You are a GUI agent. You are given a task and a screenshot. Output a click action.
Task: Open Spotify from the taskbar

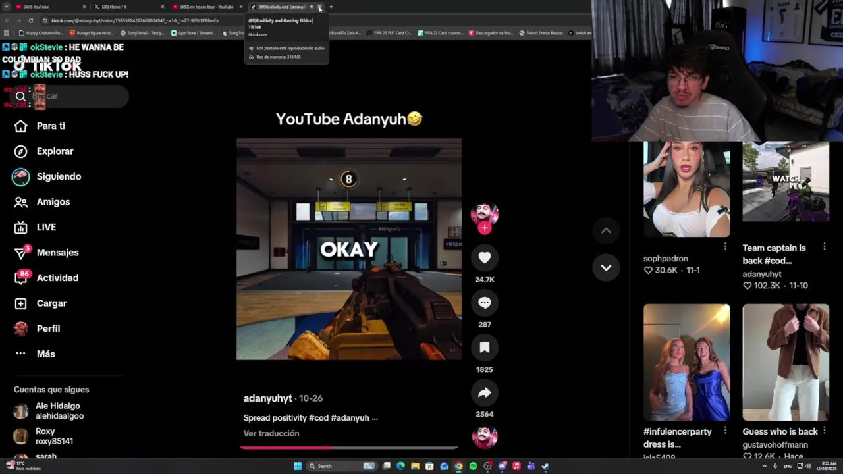tap(473, 466)
